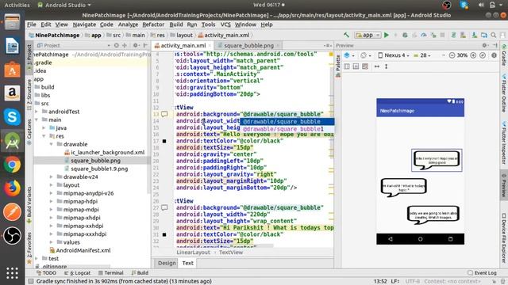Attach debugger to Android process icon
This screenshot has width=508, height=285.
433,35
